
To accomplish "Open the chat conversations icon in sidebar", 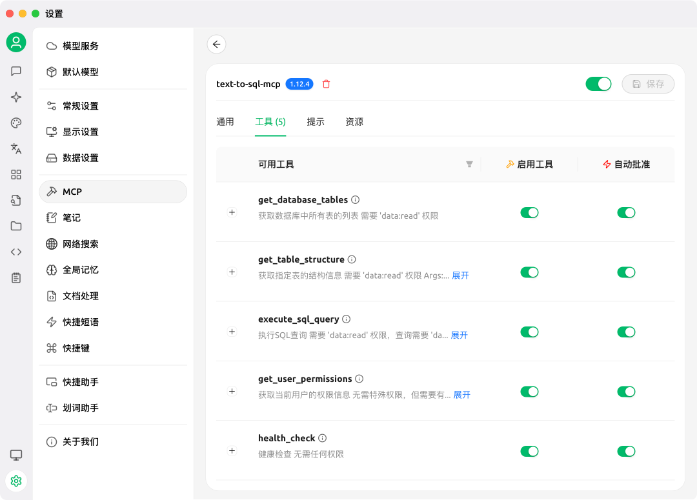I will click(15, 71).
